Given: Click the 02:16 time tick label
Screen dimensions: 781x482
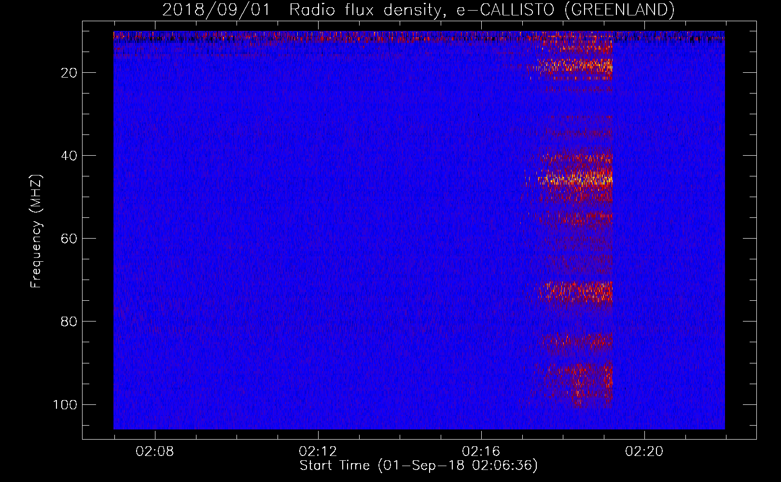Looking at the screenshot, I should [x=481, y=452].
